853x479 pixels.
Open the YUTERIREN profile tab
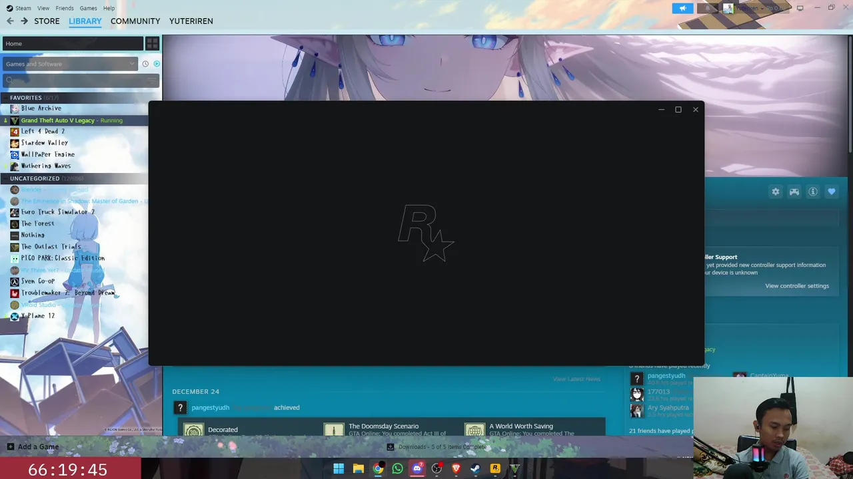point(191,21)
